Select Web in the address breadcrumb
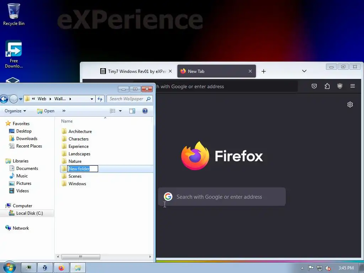 pyautogui.click(x=42, y=99)
